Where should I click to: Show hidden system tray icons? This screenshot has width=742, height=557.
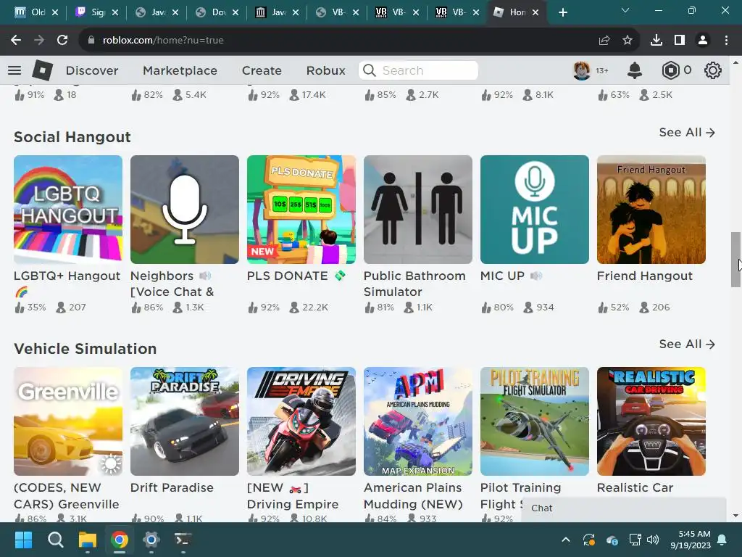[x=565, y=540]
